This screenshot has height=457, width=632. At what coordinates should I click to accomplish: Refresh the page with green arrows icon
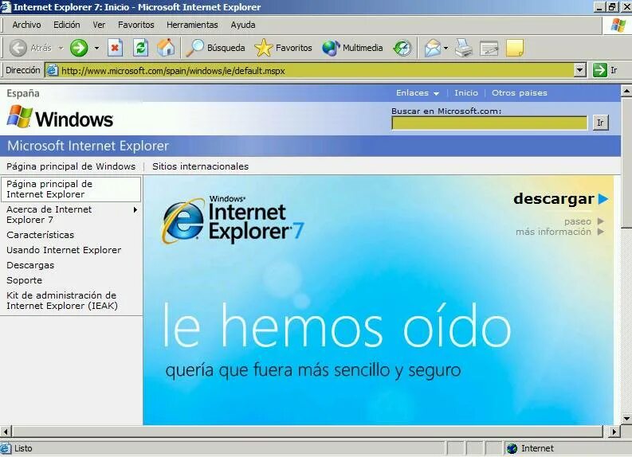tap(141, 48)
